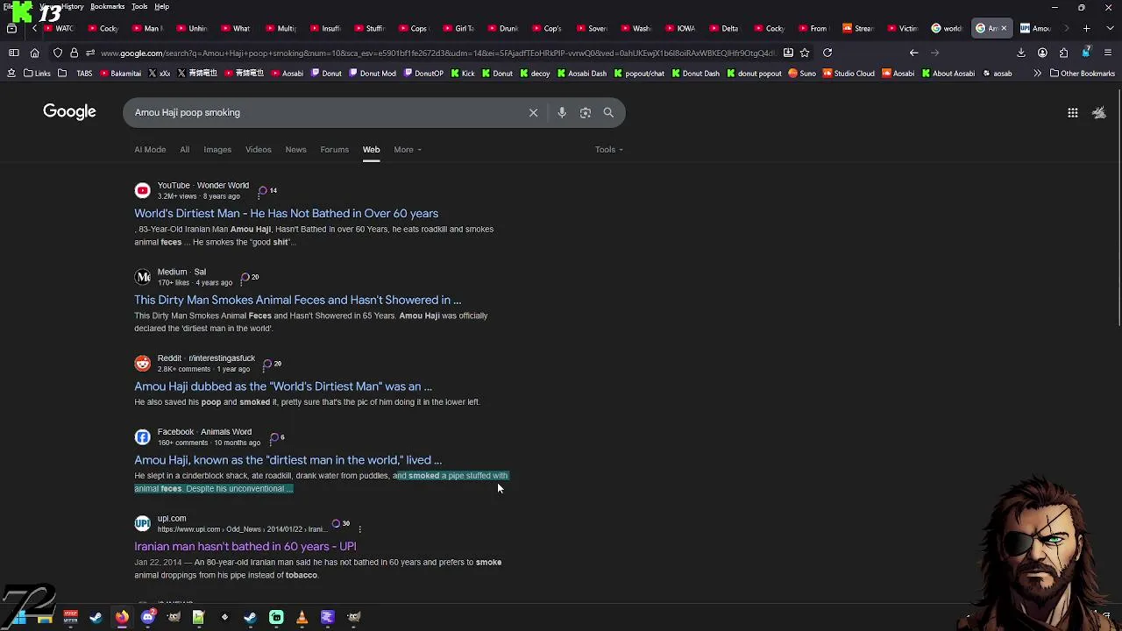Open the Bakamitai bookmark

point(119,74)
